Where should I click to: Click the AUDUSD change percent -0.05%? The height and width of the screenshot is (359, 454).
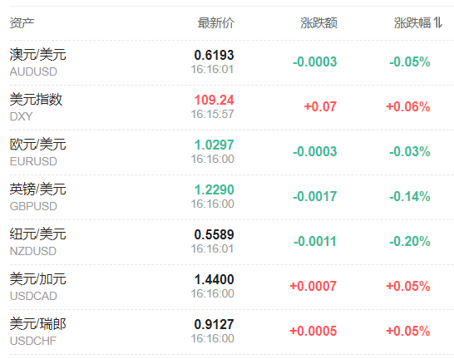point(410,61)
